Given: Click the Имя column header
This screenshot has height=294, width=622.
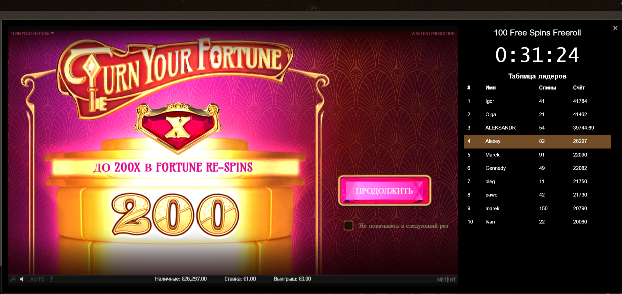Looking at the screenshot, I should [x=490, y=87].
